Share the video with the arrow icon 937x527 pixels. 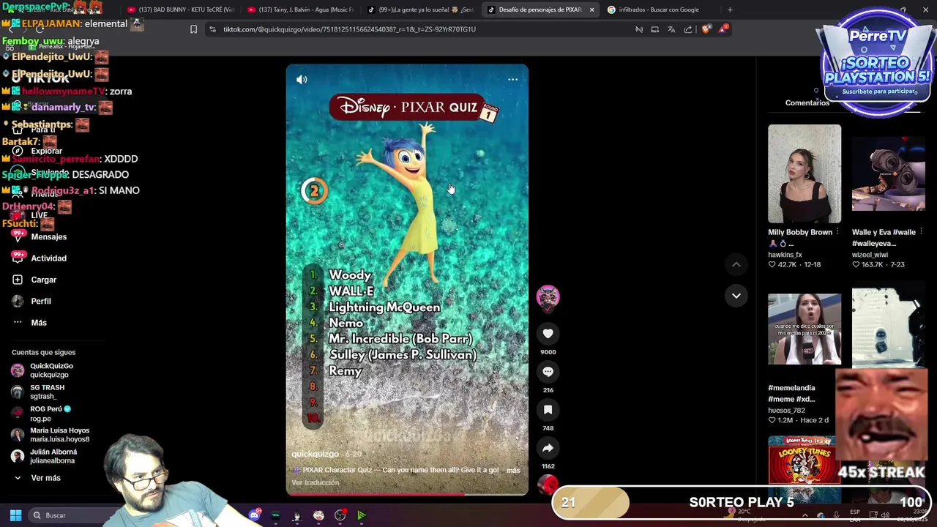tap(548, 448)
